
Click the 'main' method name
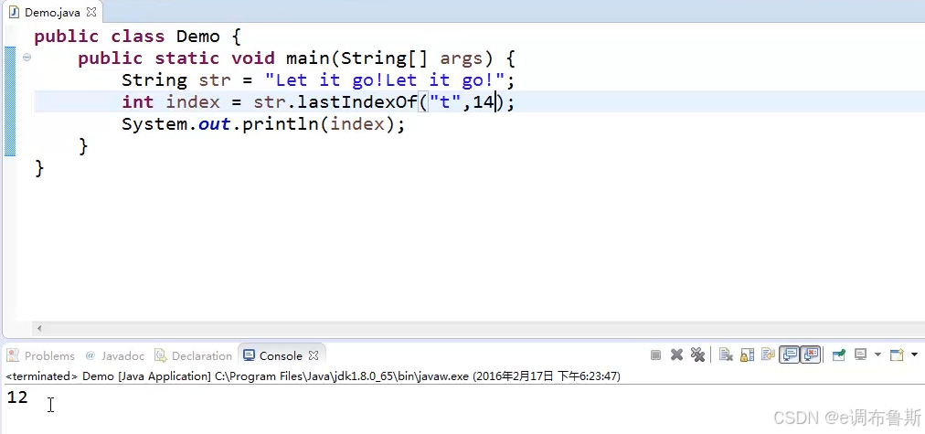[x=307, y=58]
